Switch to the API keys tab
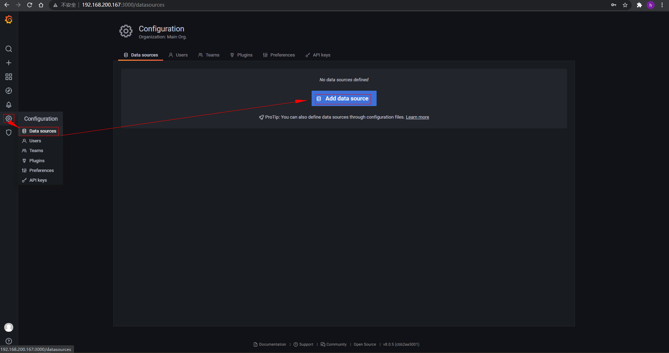 pyautogui.click(x=318, y=55)
